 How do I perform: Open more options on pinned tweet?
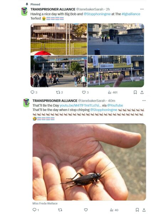point(142,9)
